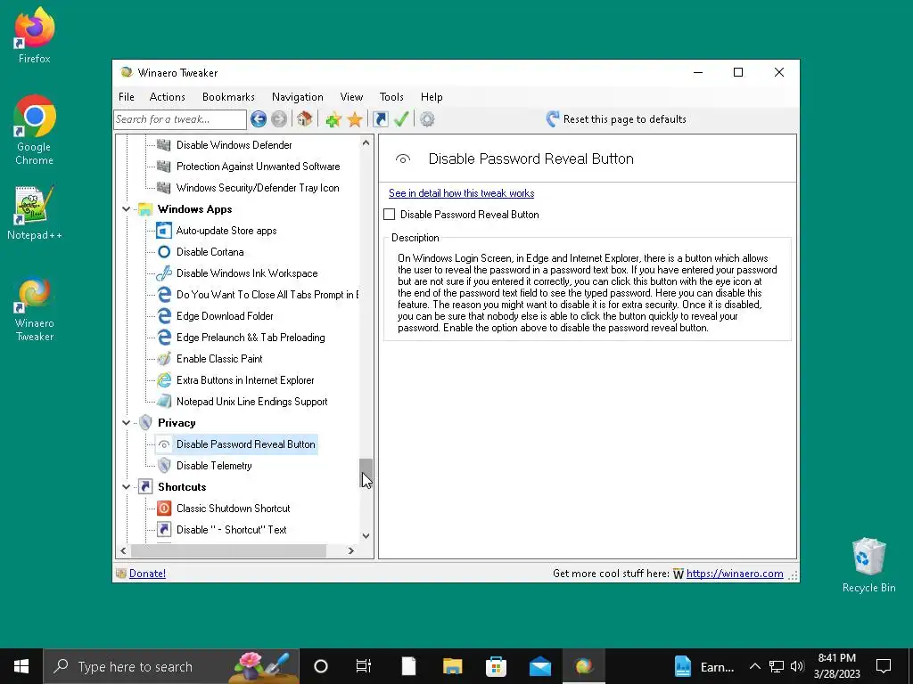The width and height of the screenshot is (913, 684).
Task: Open Microsoft Store from taskbar
Action: tap(496, 666)
